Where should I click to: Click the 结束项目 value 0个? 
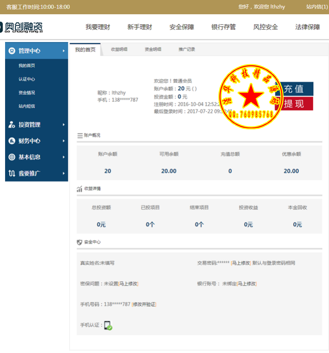coord(199,224)
